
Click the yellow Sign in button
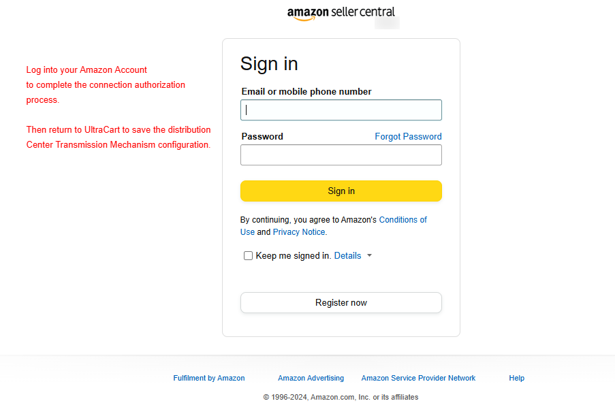341,191
